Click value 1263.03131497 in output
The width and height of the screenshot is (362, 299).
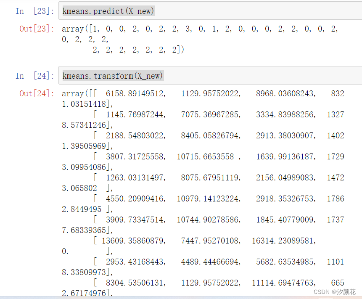135,177
